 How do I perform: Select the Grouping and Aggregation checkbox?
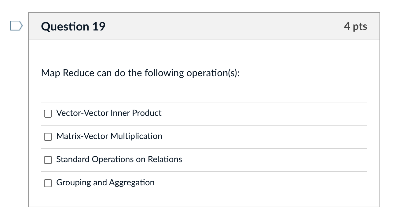[x=48, y=183]
